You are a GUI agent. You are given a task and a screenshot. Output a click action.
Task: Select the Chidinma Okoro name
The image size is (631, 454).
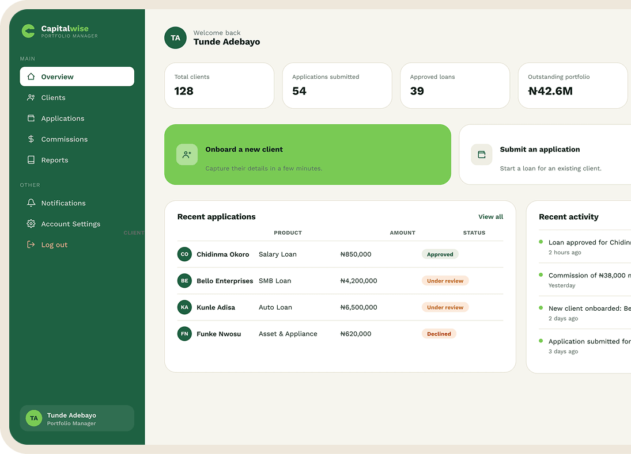click(x=222, y=254)
